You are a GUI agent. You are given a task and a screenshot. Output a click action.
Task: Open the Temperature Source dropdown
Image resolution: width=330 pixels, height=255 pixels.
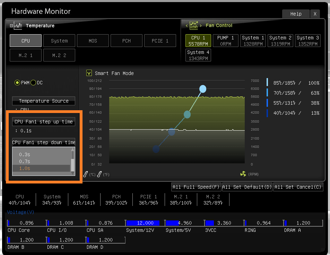[44, 101]
